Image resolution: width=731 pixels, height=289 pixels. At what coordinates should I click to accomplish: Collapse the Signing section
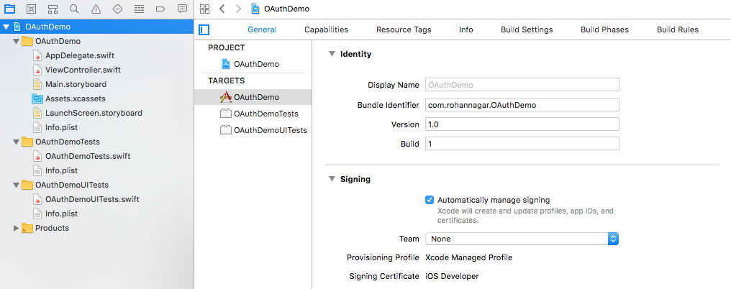coord(332,179)
